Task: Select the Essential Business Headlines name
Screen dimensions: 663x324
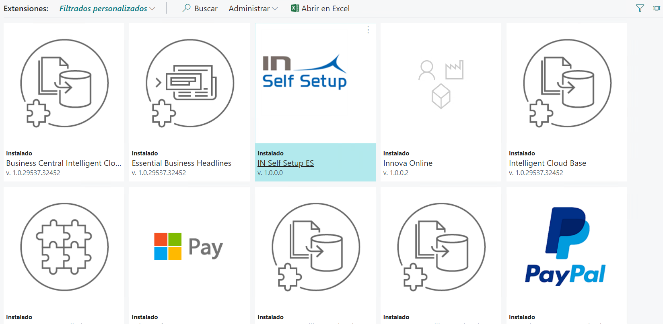Action: click(181, 163)
